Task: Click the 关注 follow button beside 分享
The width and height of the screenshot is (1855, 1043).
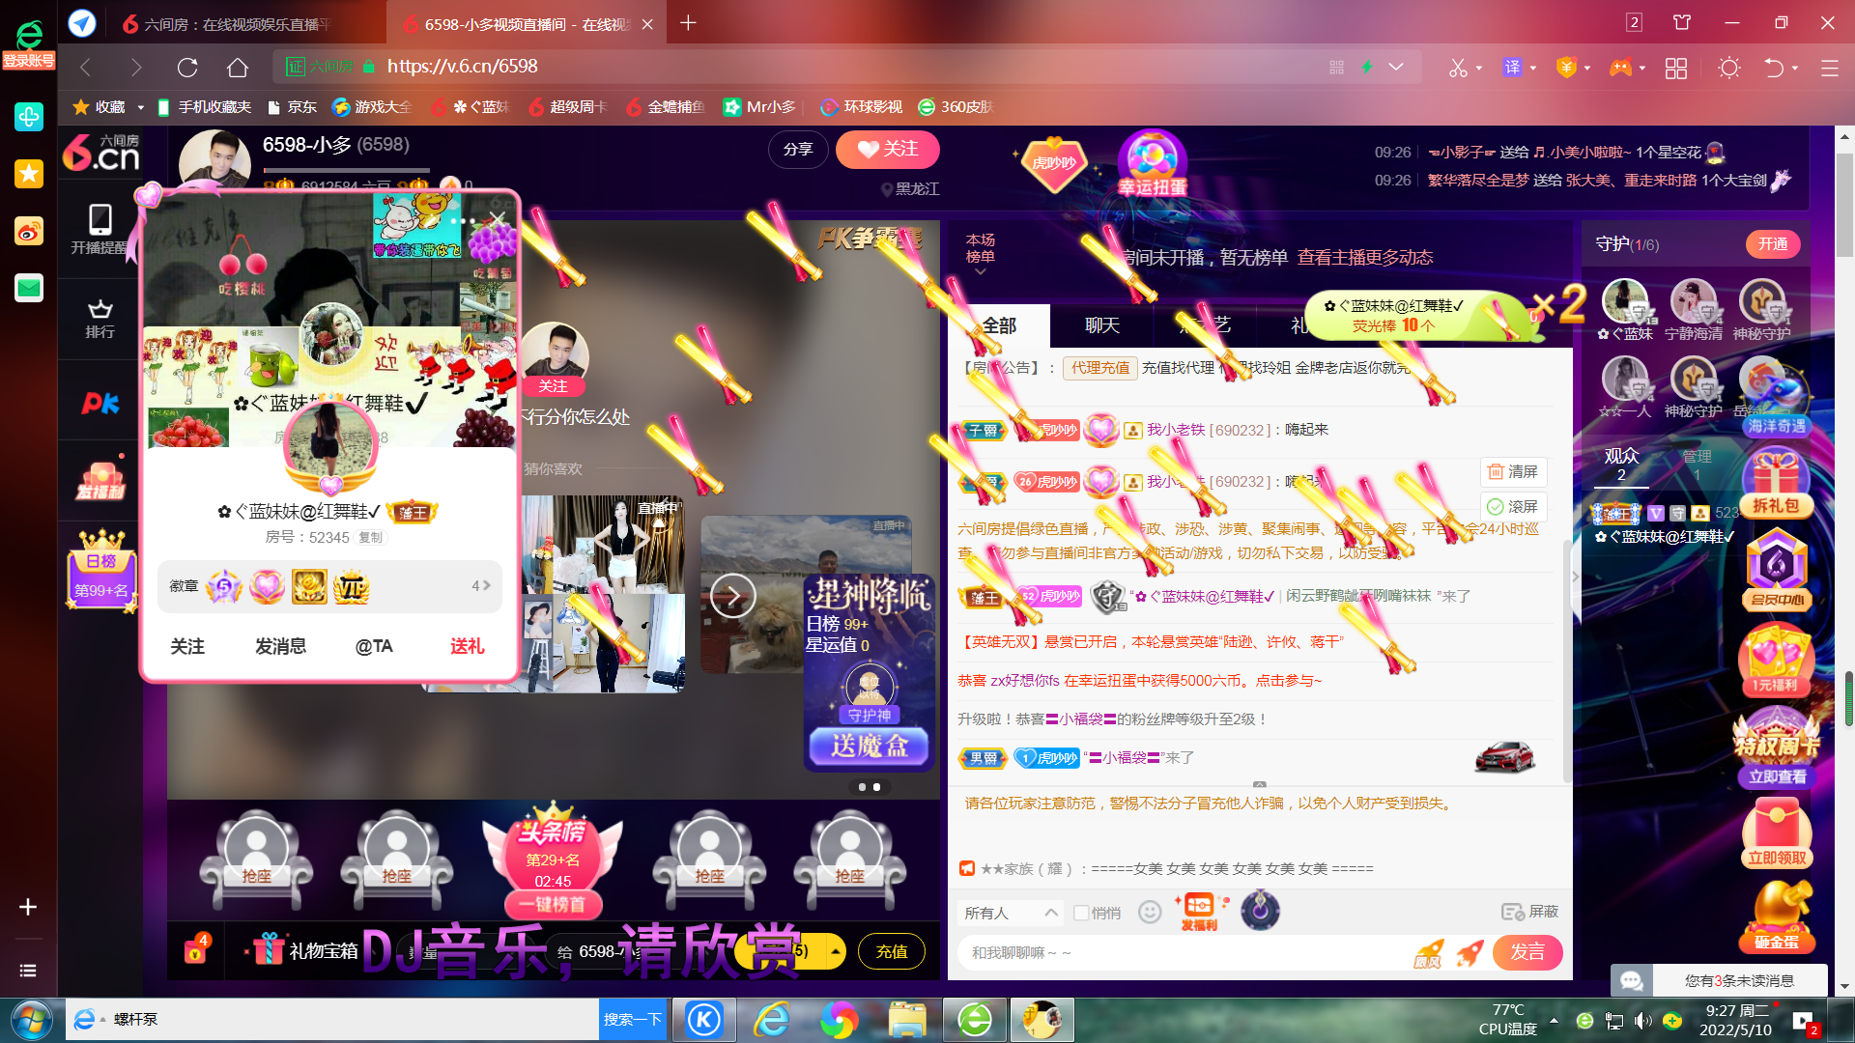Action: [x=887, y=149]
